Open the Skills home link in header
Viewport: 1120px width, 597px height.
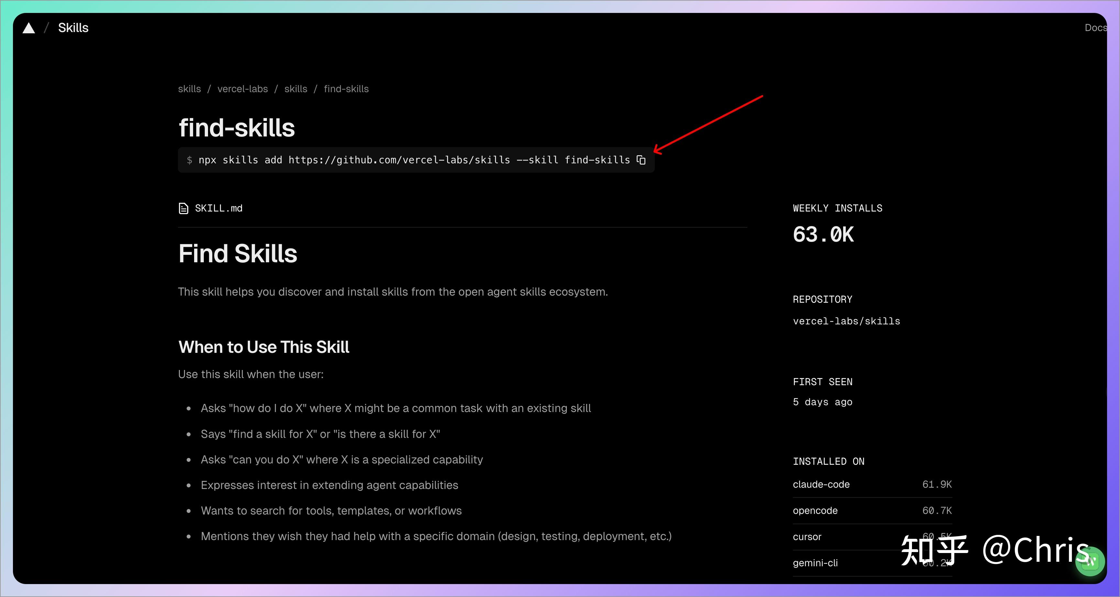(x=73, y=28)
